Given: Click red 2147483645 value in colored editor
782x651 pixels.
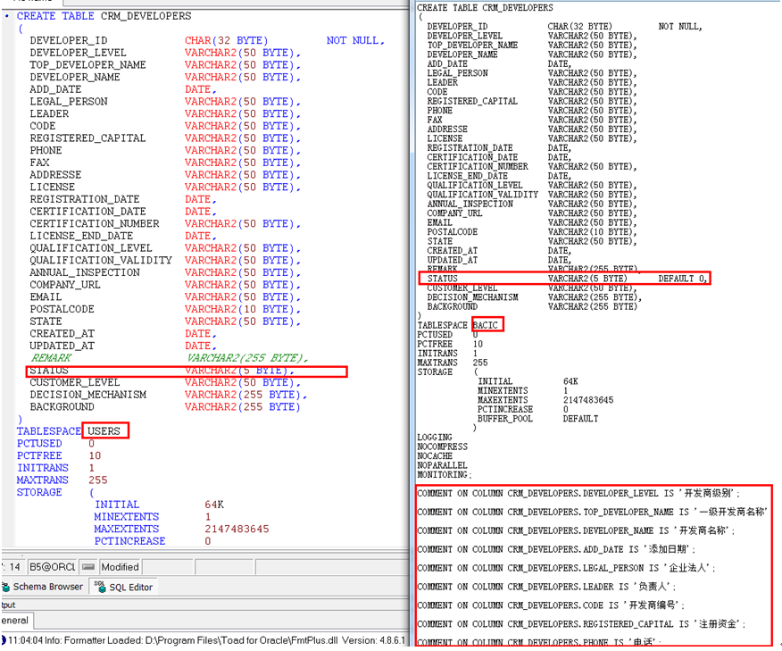Looking at the screenshot, I should [237, 529].
